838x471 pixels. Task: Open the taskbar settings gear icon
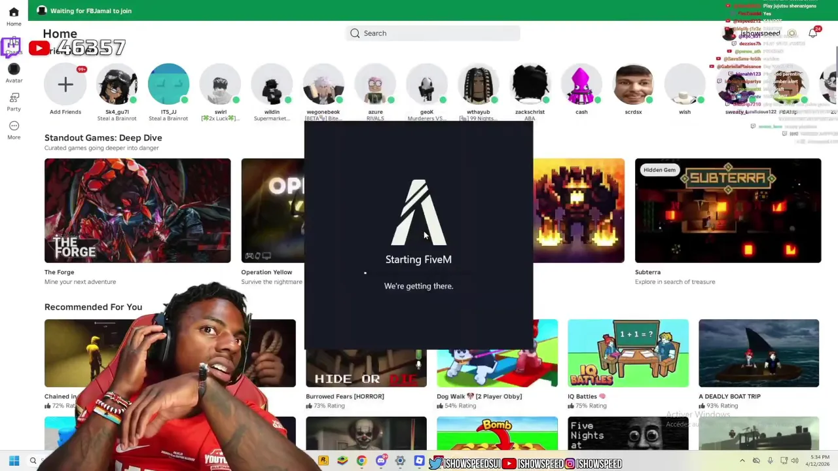[x=400, y=461]
